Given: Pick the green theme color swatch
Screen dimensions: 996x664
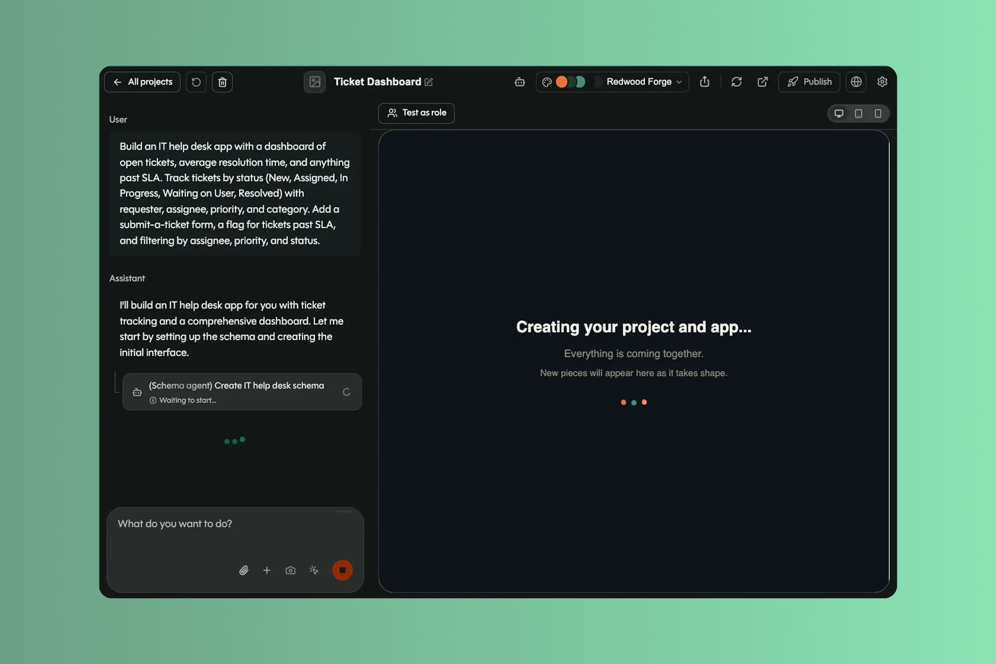Looking at the screenshot, I should pyautogui.click(x=580, y=82).
